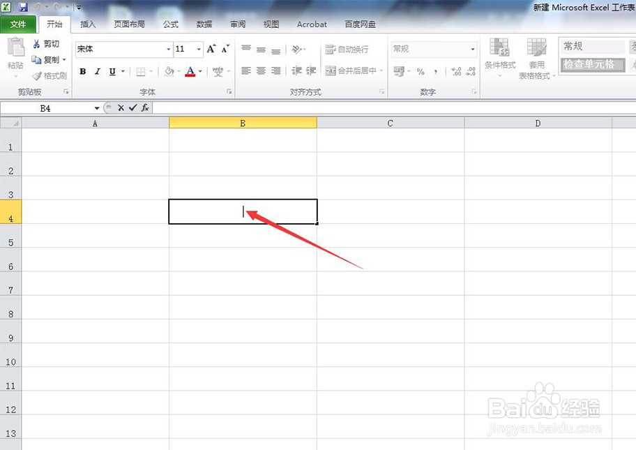Viewport: 636px width, 450px height.
Task: Select the 检查单元格 cell style
Action: (x=593, y=64)
